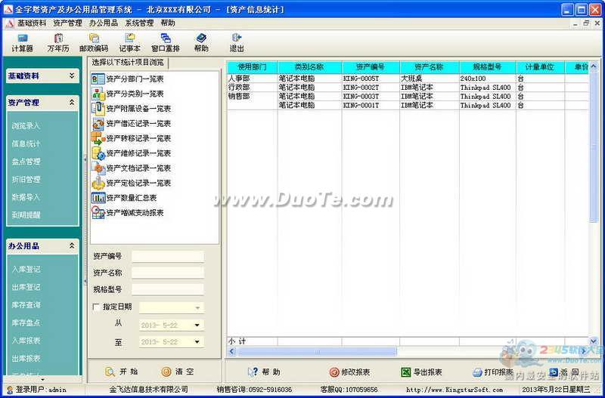Open the 基础资料 menu

[32, 23]
